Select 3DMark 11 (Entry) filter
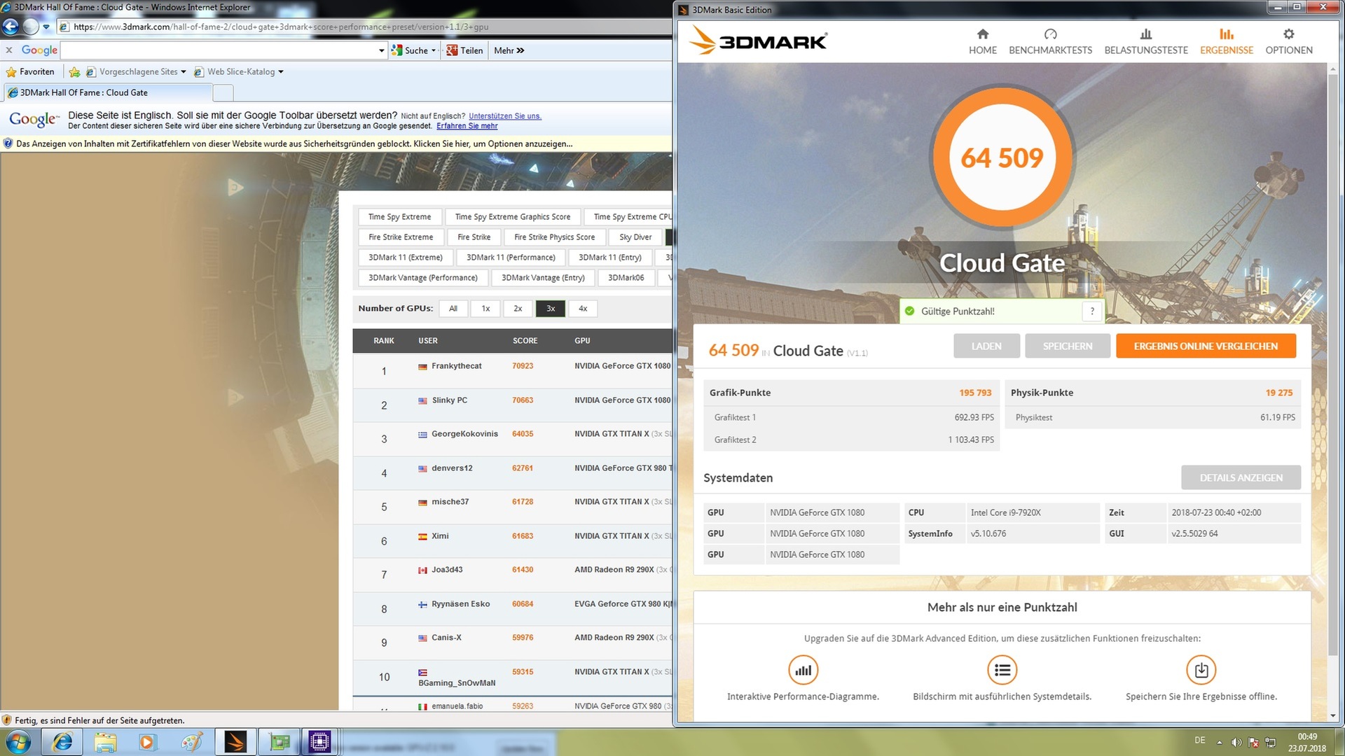This screenshot has width=1345, height=756. coord(609,258)
